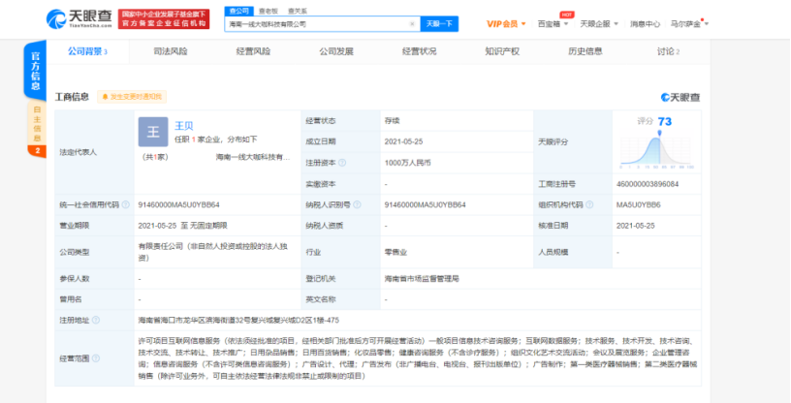
Task: Click the 零售业 industry value
Action: pos(396,252)
